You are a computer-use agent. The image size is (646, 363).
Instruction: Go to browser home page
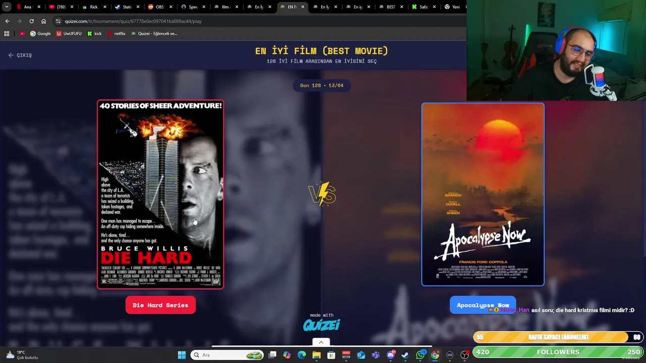[x=43, y=21]
